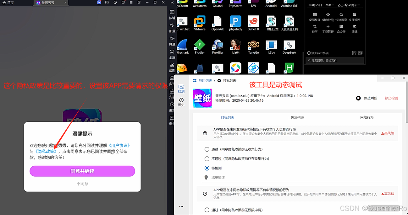Screen dimensions: 408x215
Task: Click 不同意 in the privacy dialog
Action: click(82, 184)
